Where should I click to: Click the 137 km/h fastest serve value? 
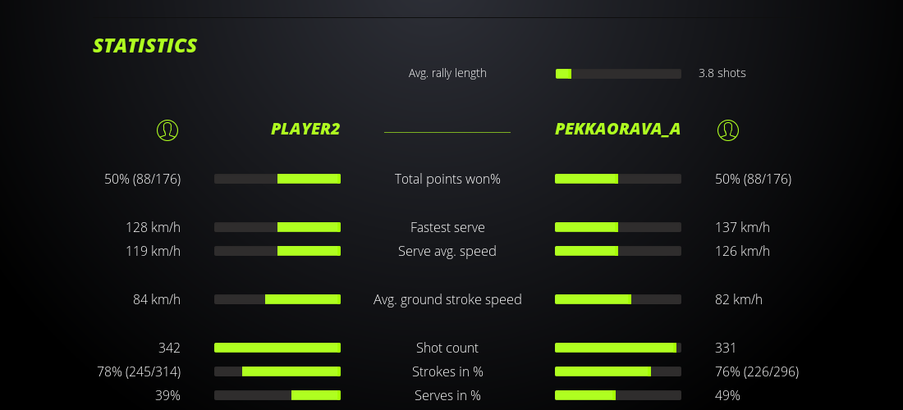point(742,227)
